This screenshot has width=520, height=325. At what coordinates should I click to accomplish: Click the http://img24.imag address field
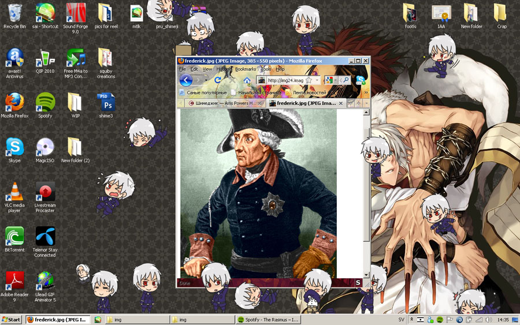[285, 80]
